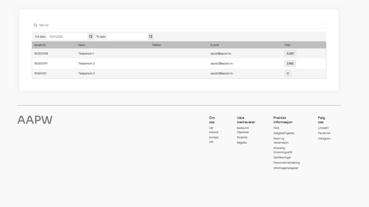369x207 pixels.
Task: Visit the LinkedIn footer link
Action: (323, 128)
